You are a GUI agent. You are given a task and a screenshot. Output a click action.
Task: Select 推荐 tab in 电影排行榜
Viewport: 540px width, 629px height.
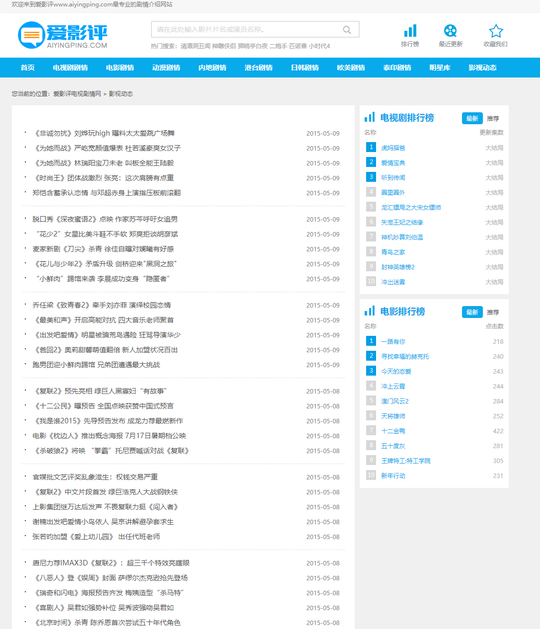click(493, 312)
